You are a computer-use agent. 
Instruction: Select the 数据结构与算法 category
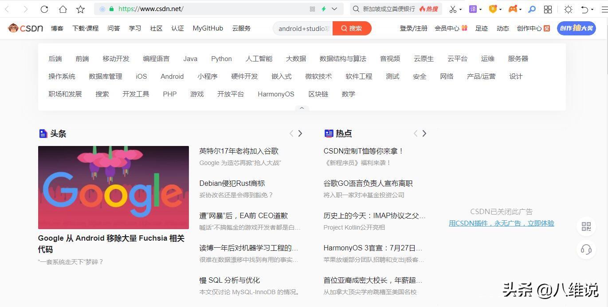click(x=343, y=58)
